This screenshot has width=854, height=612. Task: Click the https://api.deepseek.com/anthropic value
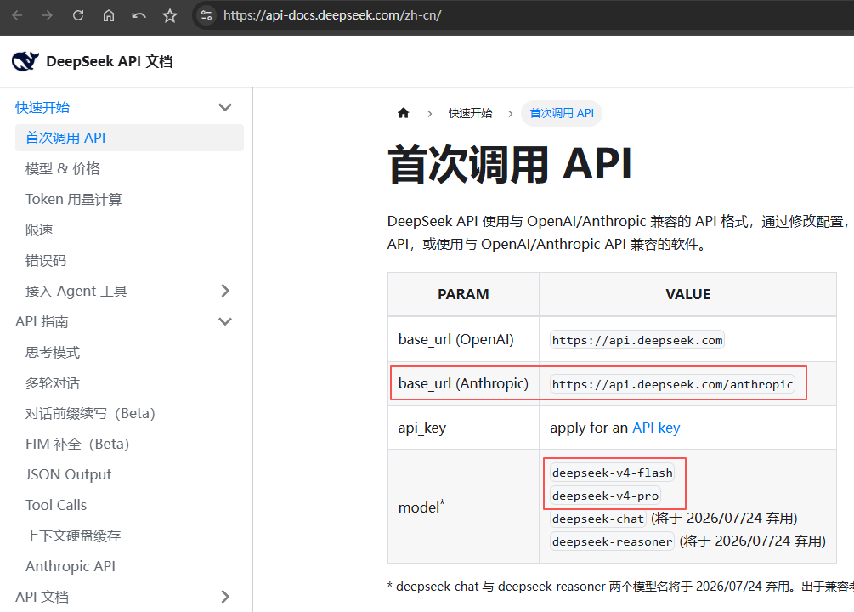(672, 384)
